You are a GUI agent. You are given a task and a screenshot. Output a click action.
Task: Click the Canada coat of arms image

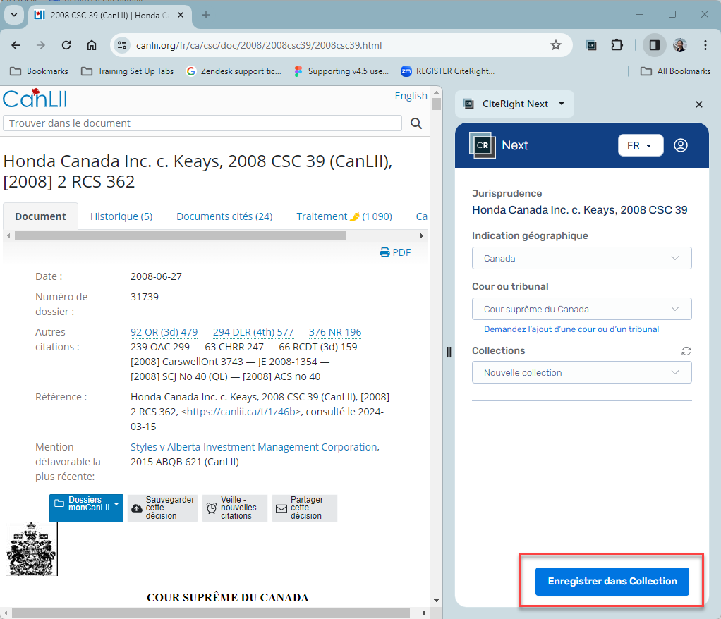[x=31, y=548]
